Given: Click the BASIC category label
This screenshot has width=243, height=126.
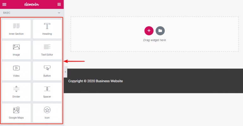Looking at the screenshot, I should pos(8,13).
